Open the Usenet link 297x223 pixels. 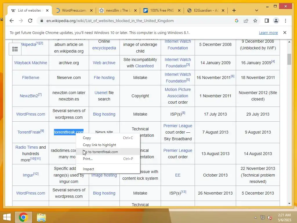(101, 93)
